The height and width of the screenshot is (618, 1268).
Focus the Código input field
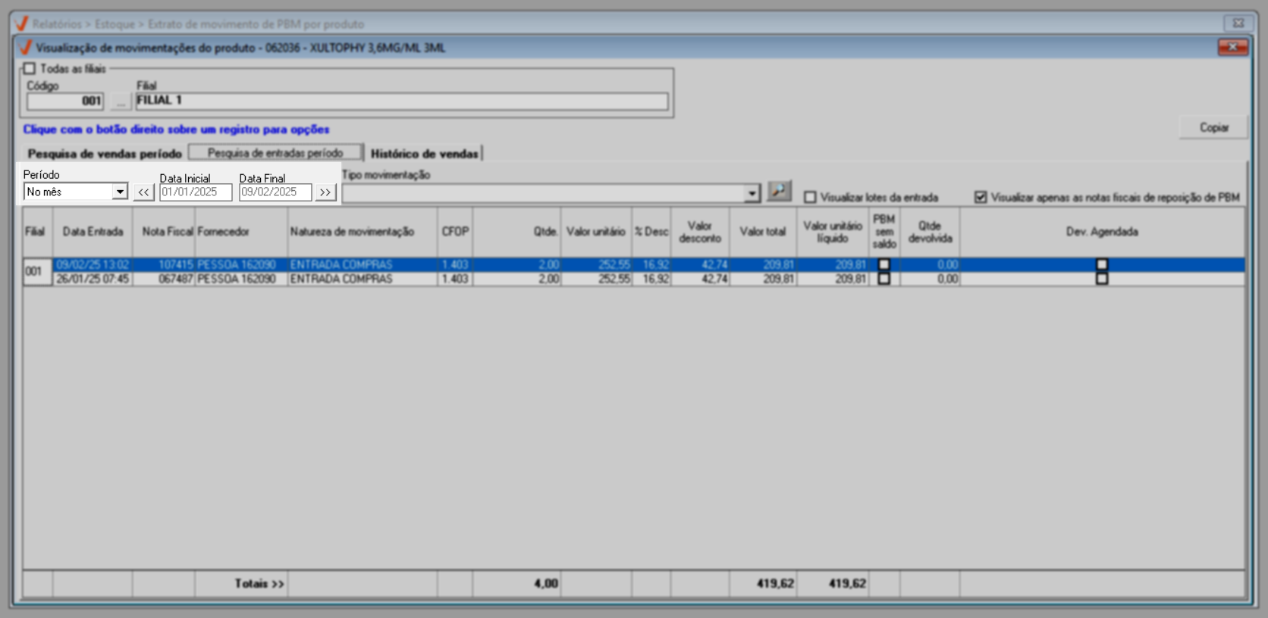click(65, 101)
